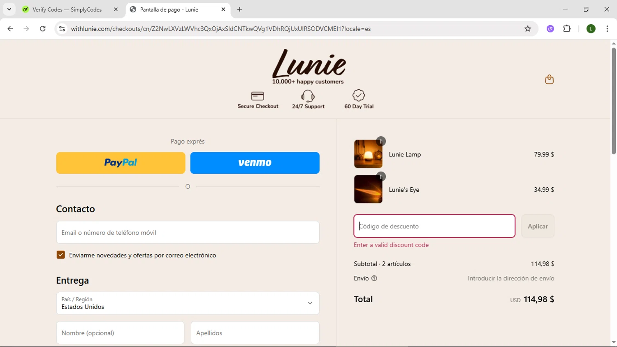The width and height of the screenshot is (617, 347).
Task: Click the 24/7 Support headset icon
Action: [x=308, y=95]
